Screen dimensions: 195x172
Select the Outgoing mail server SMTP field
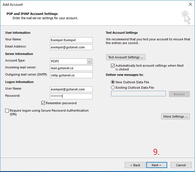[x=71, y=75]
